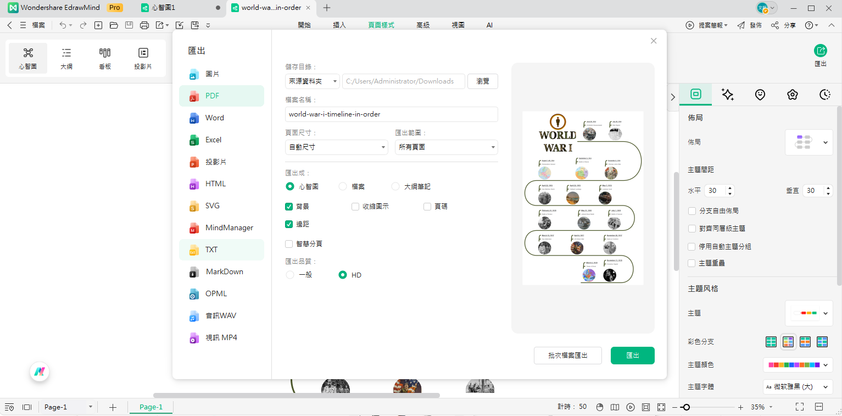
Task: Click the 檔案名稱 filename input field
Action: coord(391,114)
